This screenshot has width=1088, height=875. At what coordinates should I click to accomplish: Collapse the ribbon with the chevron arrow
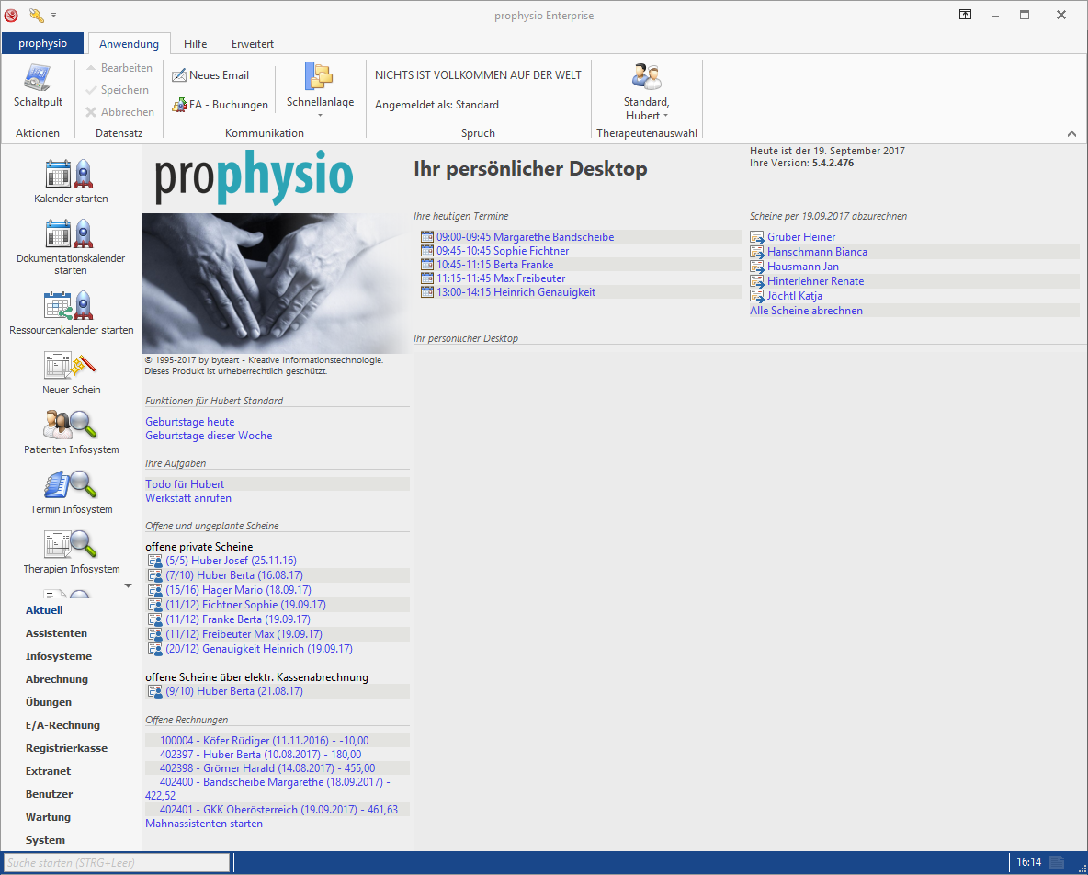1071,134
